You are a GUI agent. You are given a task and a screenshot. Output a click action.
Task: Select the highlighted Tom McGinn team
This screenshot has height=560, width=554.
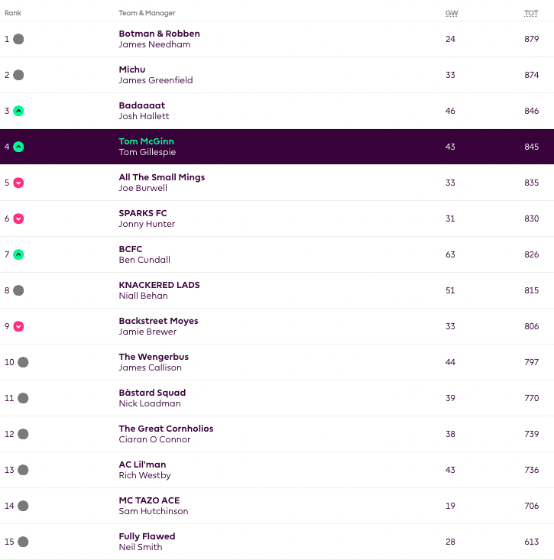coord(147,141)
